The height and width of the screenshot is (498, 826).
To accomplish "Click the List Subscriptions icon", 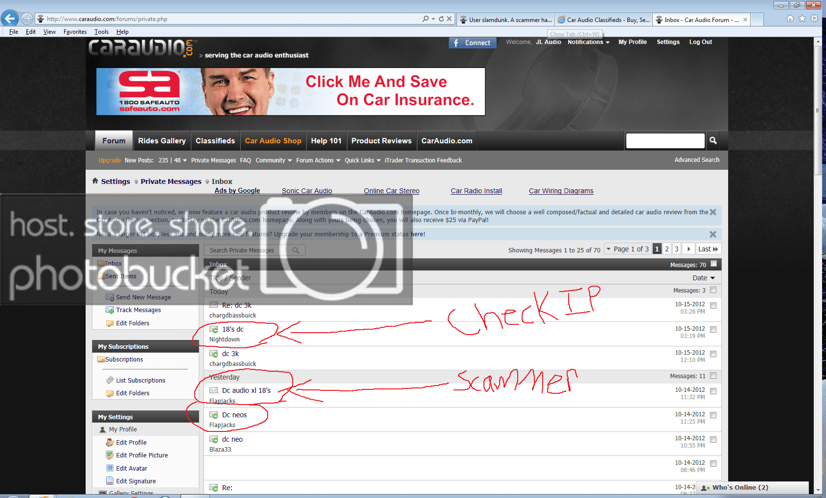I will tap(110, 380).
